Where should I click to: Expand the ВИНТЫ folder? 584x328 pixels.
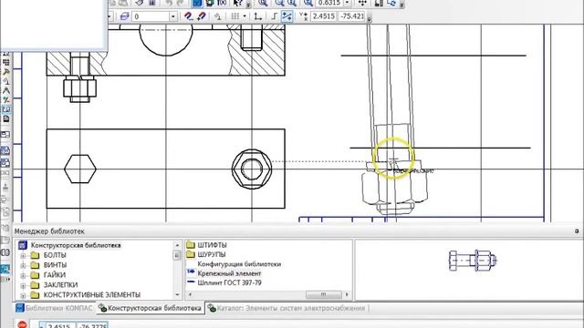tap(23, 265)
